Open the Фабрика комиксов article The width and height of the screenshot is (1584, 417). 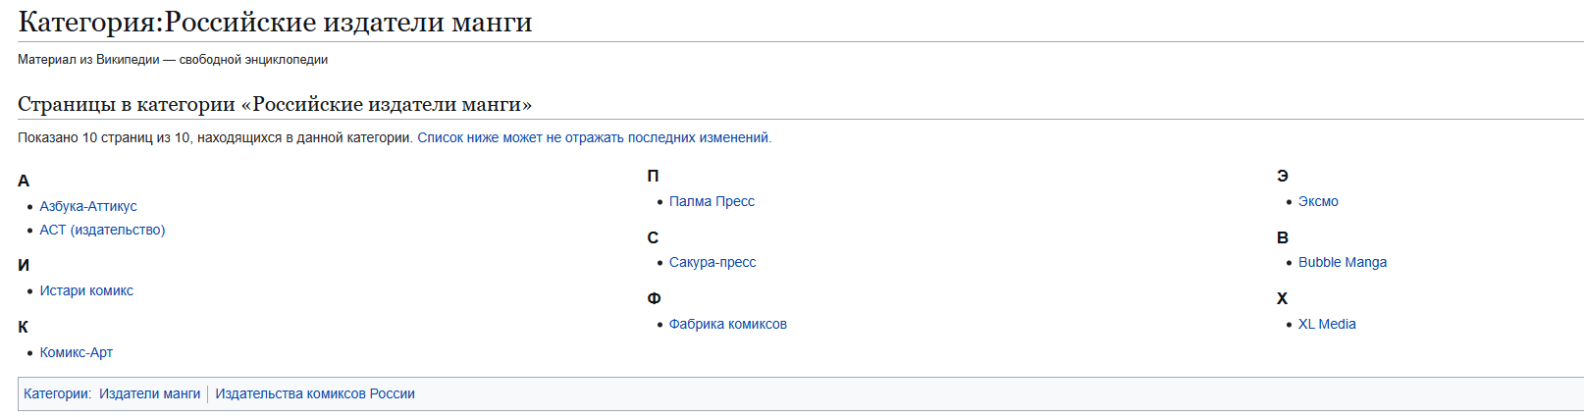coord(728,324)
